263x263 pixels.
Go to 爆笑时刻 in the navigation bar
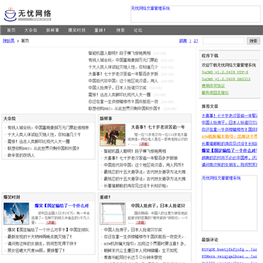point(77,30)
